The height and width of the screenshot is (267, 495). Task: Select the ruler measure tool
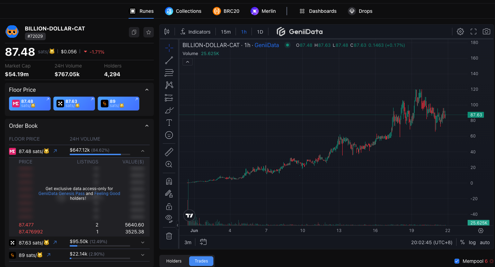[169, 151]
